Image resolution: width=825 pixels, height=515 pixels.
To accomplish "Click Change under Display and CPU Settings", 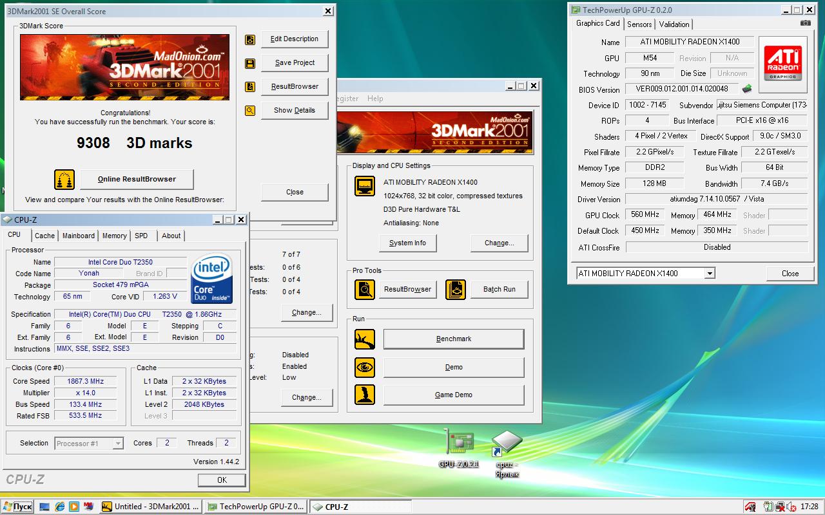I will [500, 243].
